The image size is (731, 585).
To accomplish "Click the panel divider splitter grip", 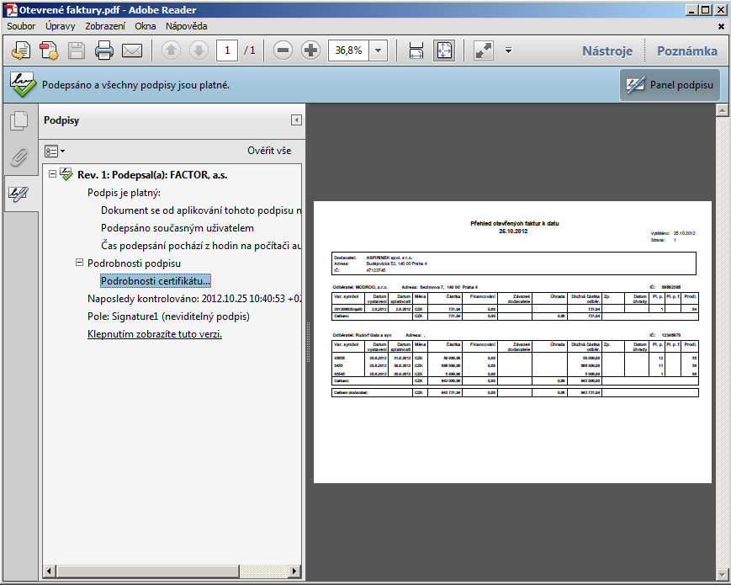I will pyautogui.click(x=308, y=342).
